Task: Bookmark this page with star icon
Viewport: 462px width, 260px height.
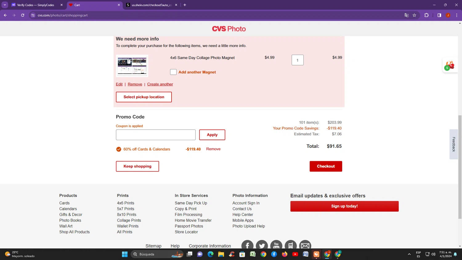Action: (414, 15)
